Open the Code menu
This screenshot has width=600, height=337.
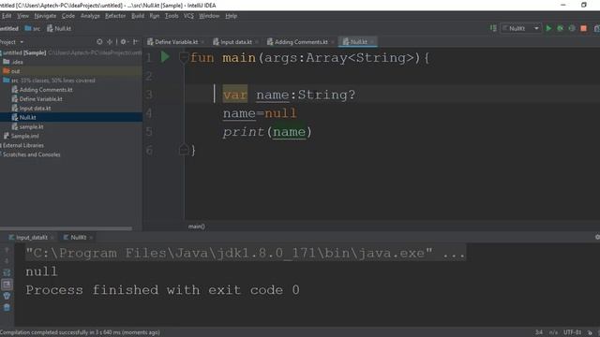(x=68, y=16)
